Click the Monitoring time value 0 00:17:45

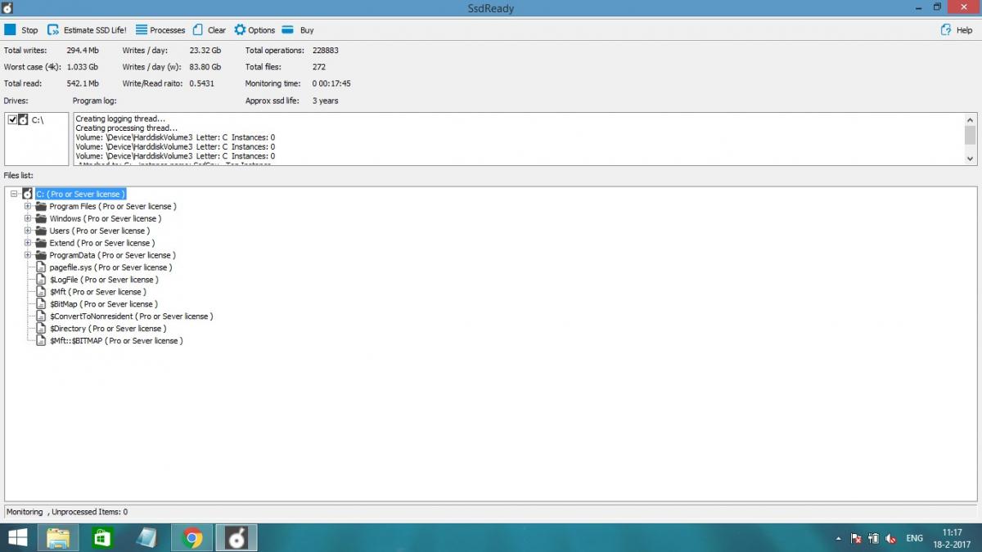pyautogui.click(x=332, y=83)
